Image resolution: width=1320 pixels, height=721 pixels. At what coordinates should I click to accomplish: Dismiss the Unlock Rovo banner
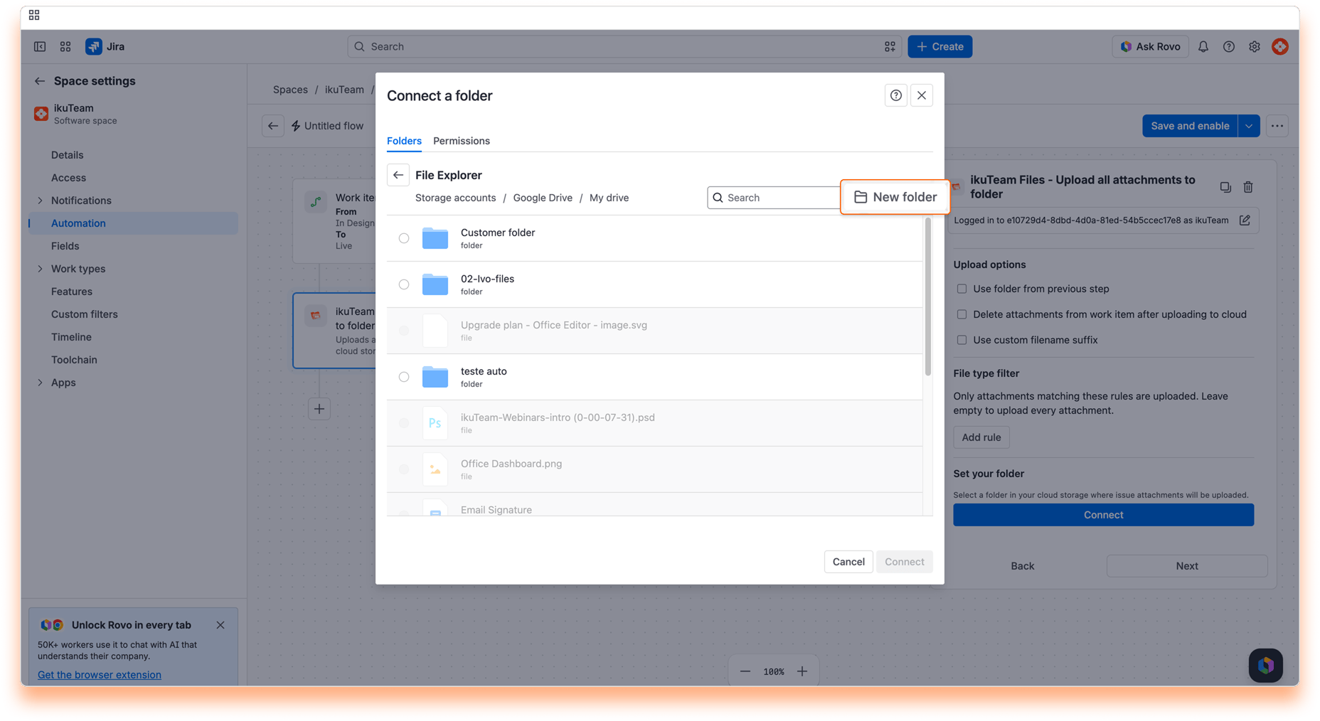[x=220, y=625]
